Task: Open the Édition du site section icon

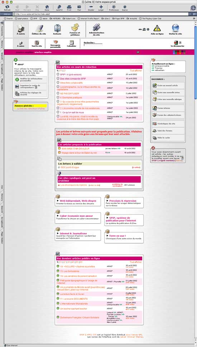Action: (39, 29)
